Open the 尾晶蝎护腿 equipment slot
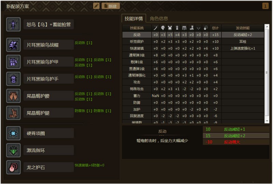273x184 pixels. [48, 113]
